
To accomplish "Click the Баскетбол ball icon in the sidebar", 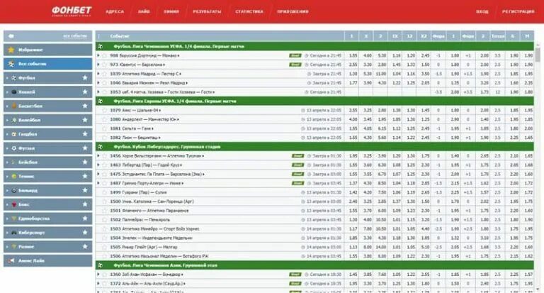I will [x=14, y=106].
